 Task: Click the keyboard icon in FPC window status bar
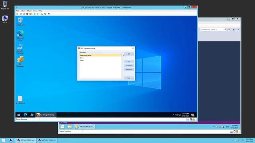(x=188, y=119)
